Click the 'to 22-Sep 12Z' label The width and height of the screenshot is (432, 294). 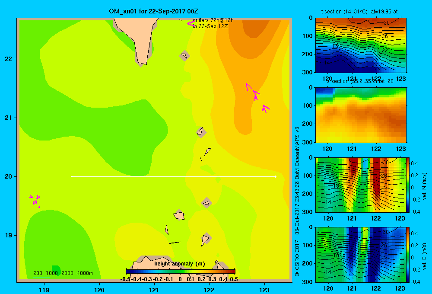coord(210,26)
